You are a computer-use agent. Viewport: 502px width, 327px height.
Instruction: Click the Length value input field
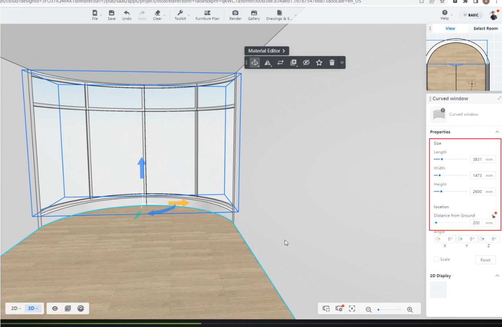(x=477, y=159)
